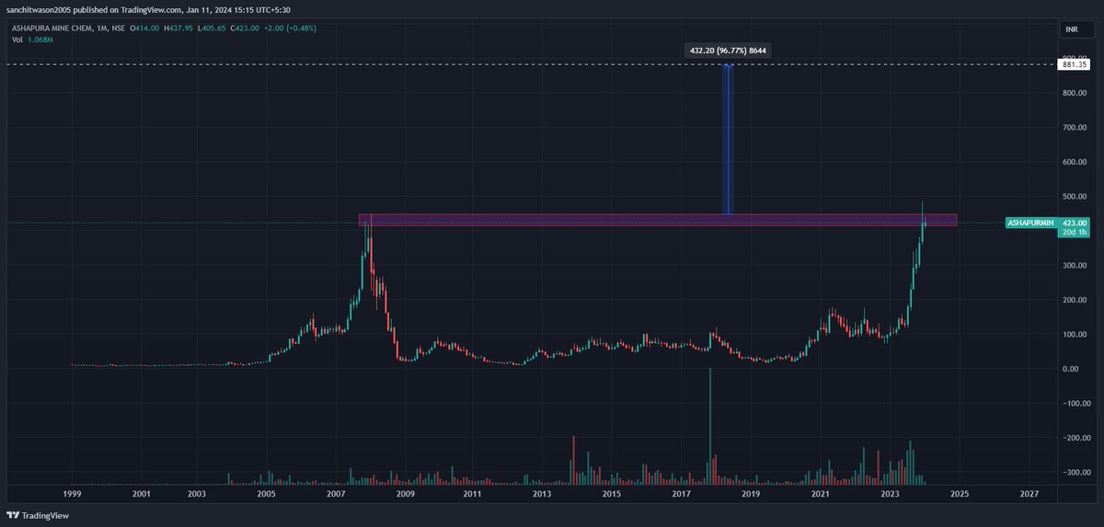
Task: Click -100.00 on the price axis
Action: click(x=1075, y=403)
